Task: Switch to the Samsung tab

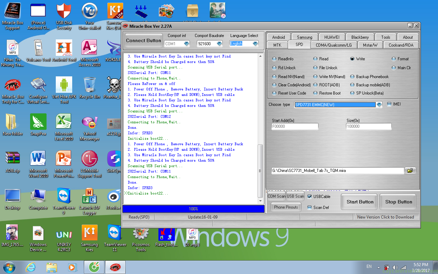Action: [305, 37]
